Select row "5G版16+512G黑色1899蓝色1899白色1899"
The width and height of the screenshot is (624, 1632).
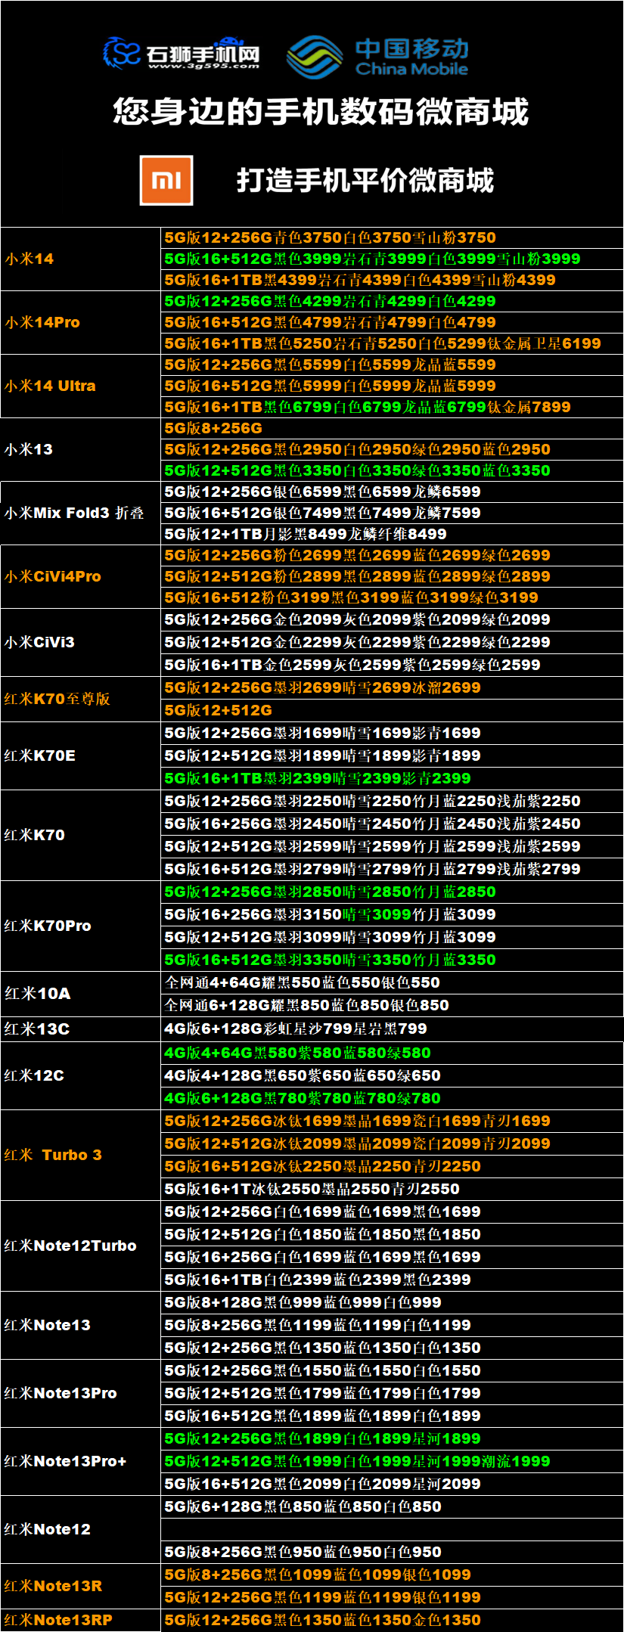pos(393,1416)
